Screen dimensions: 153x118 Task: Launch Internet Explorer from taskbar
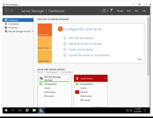tap(27, 110)
